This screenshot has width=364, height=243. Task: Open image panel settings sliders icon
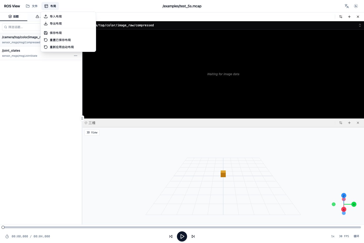point(341,17)
